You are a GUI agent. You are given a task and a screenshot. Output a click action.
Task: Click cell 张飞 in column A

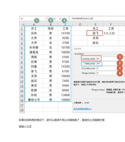[x=34, y=71]
